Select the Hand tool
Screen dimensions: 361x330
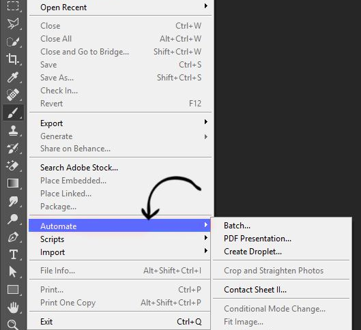pyautogui.click(x=13, y=307)
